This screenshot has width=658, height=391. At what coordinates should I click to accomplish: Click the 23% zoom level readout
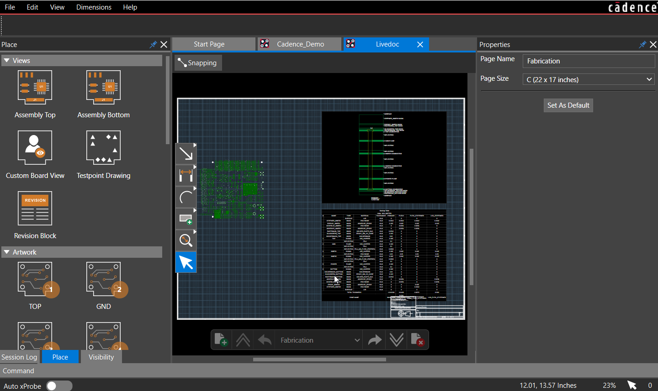tap(609, 386)
